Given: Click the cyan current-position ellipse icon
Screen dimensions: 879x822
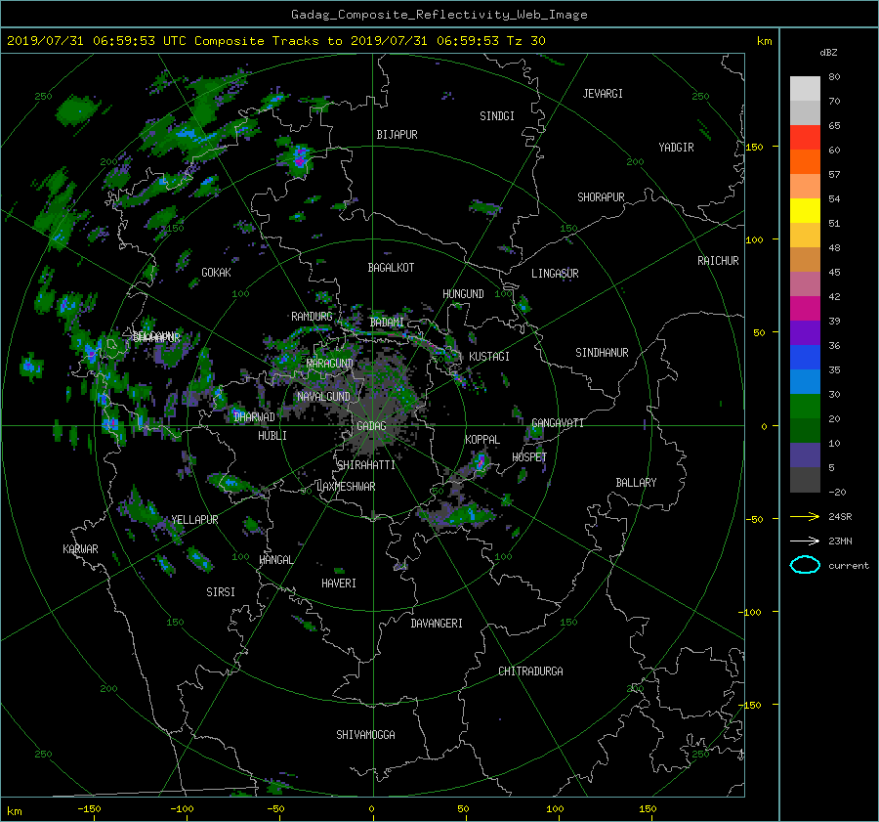Looking at the screenshot, I should coord(805,565).
